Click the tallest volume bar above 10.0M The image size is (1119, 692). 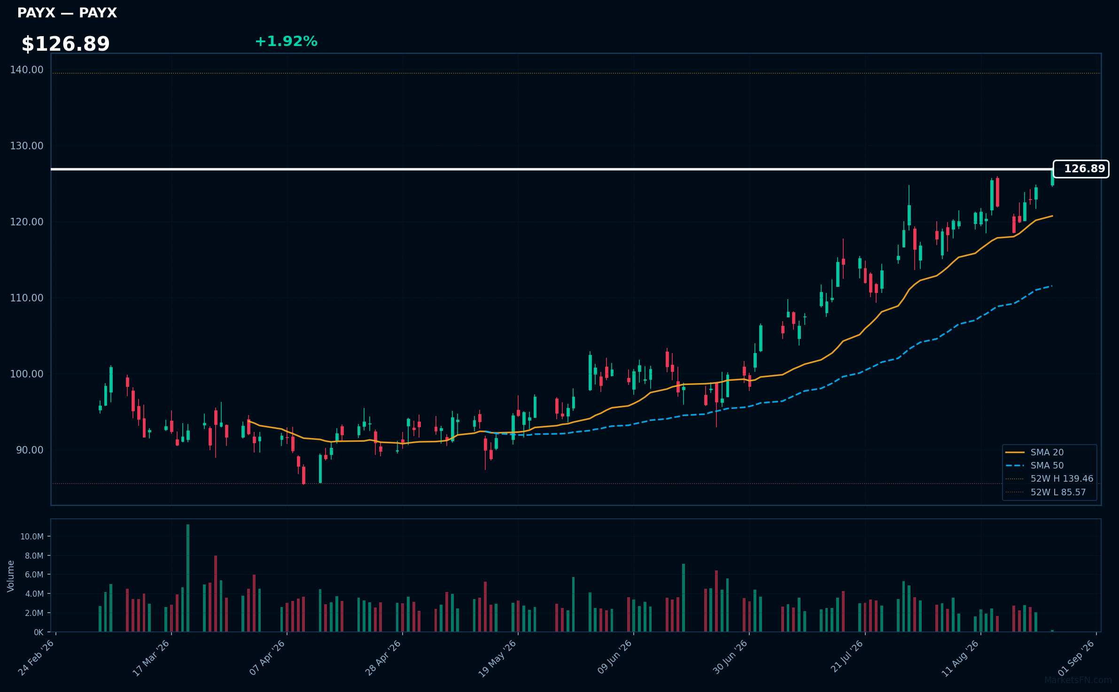click(x=188, y=578)
